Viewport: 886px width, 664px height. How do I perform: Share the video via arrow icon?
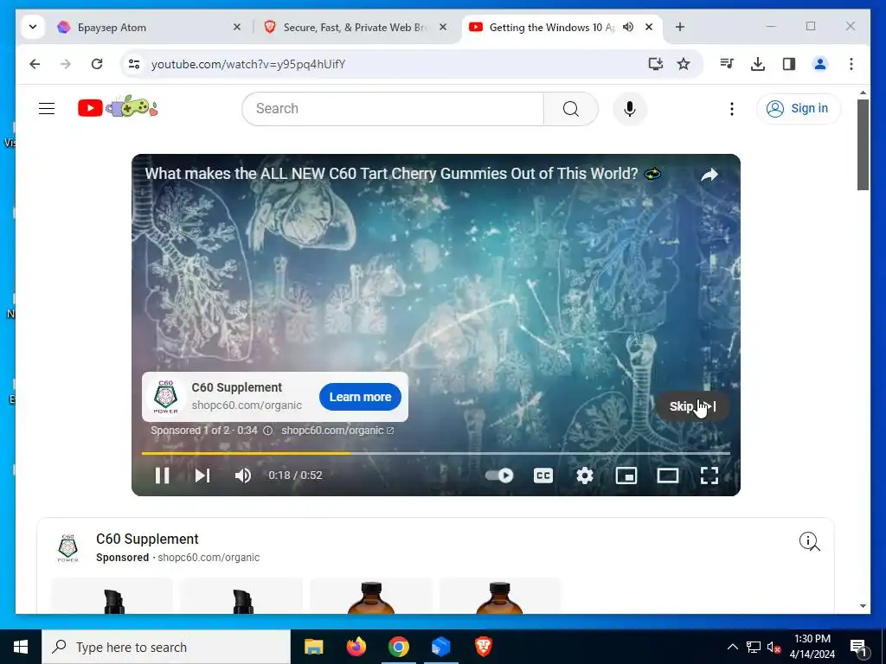point(709,175)
